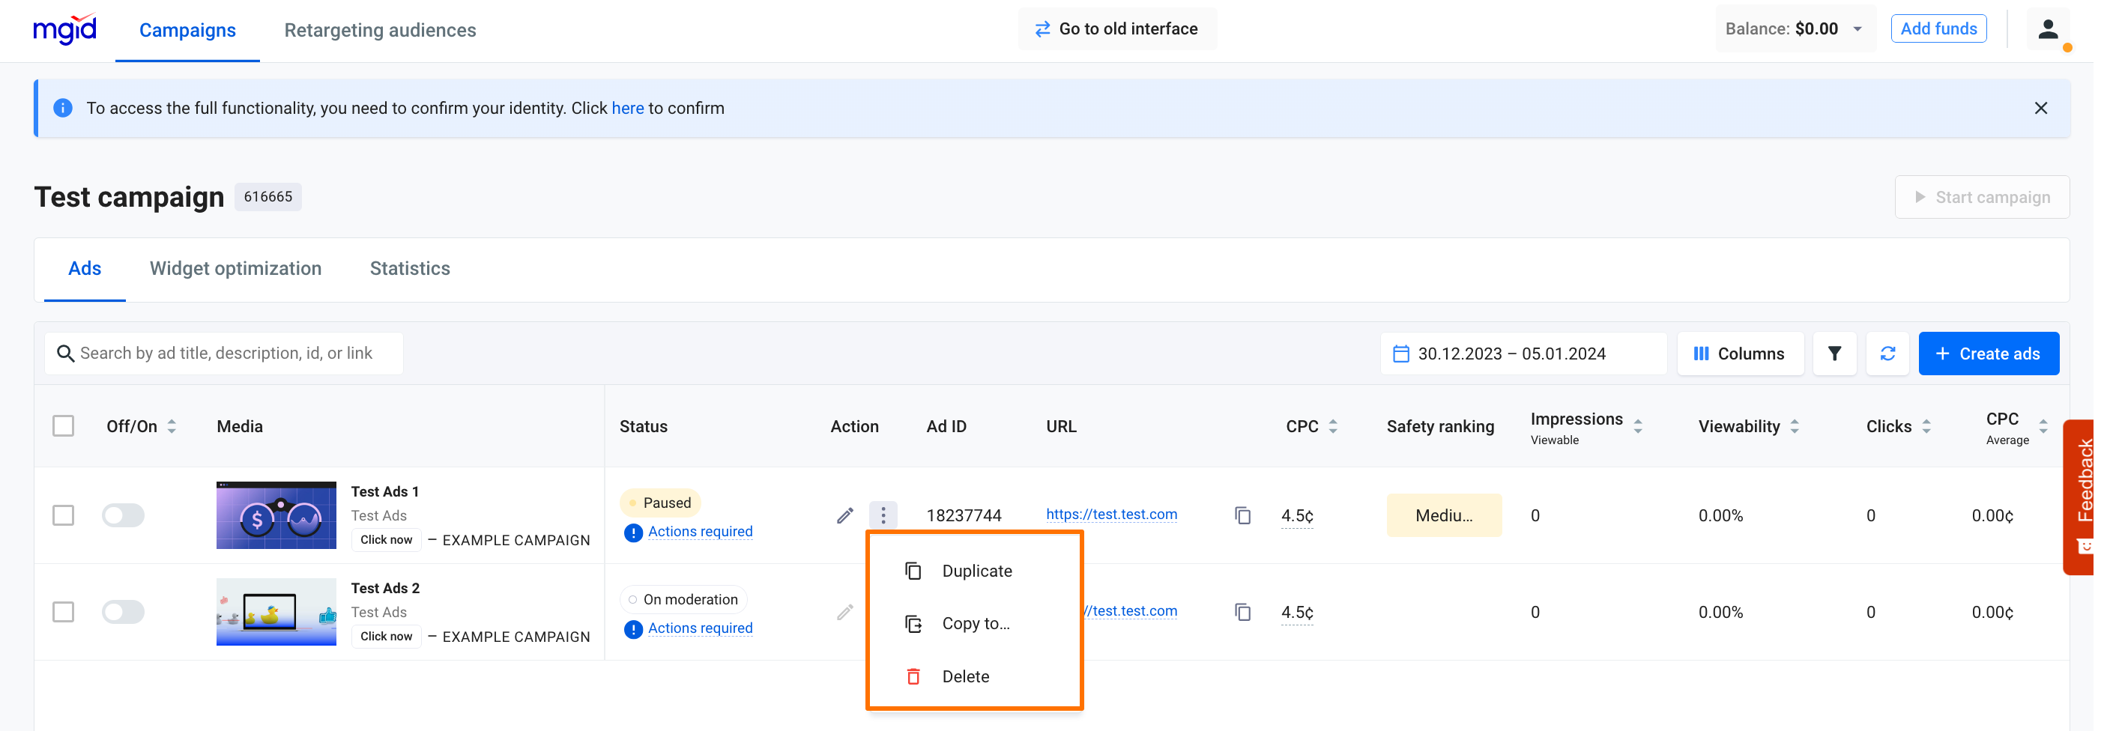This screenshot has width=2107, height=731.
Task: Copy URL of Test Ads 2
Action: tap(1242, 612)
